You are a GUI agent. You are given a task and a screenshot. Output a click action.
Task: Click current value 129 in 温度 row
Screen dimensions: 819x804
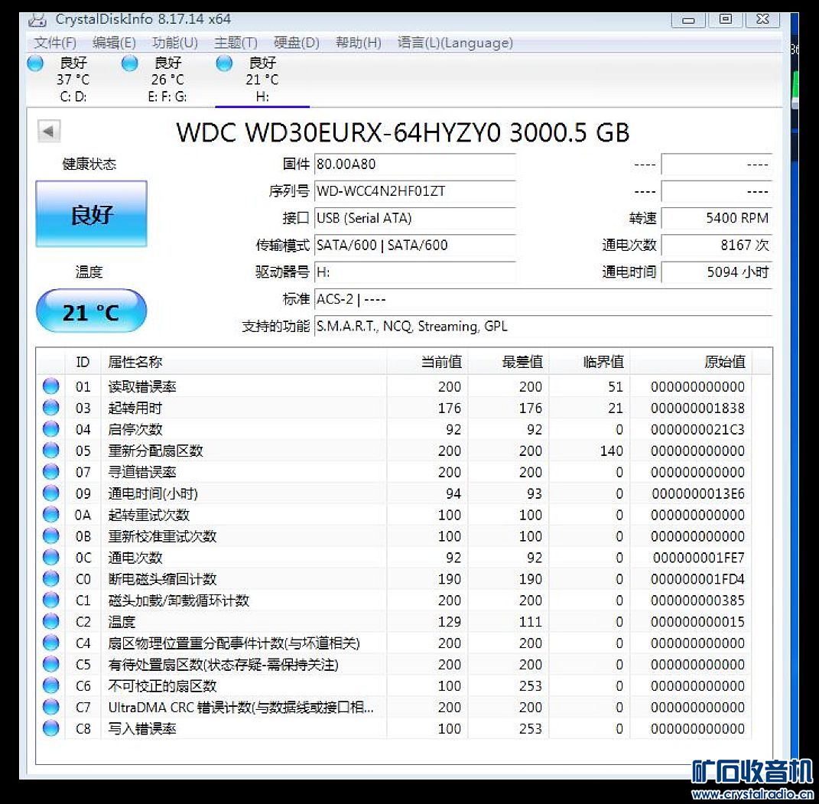click(449, 622)
